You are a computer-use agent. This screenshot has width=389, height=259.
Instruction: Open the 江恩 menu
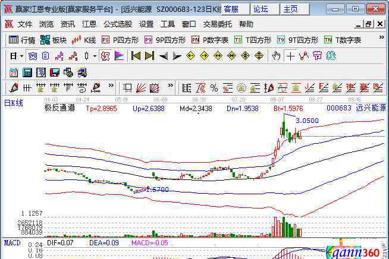pos(89,24)
